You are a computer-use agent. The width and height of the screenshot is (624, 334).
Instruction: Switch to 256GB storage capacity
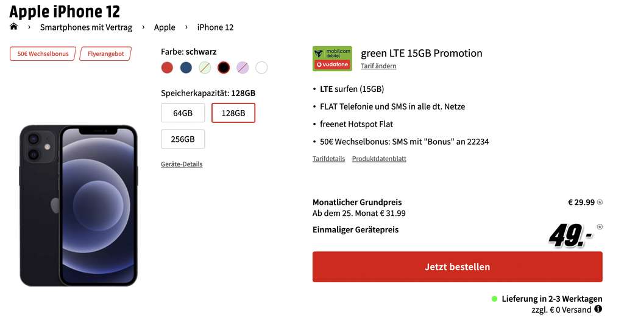pyautogui.click(x=183, y=139)
